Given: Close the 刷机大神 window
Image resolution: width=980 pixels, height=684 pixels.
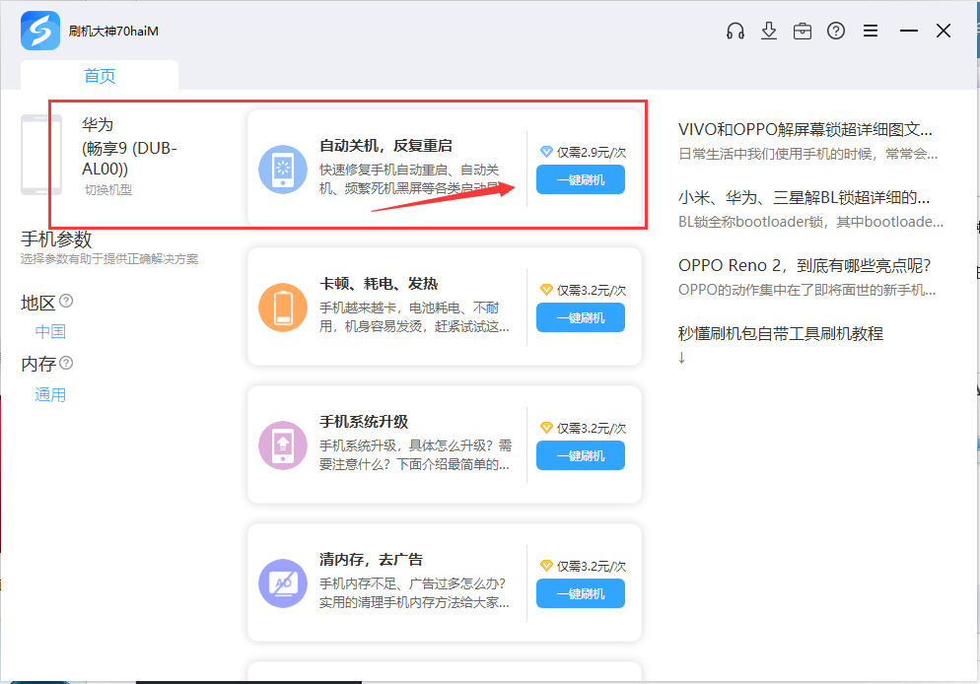Looking at the screenshot, I should click(944, 31).
